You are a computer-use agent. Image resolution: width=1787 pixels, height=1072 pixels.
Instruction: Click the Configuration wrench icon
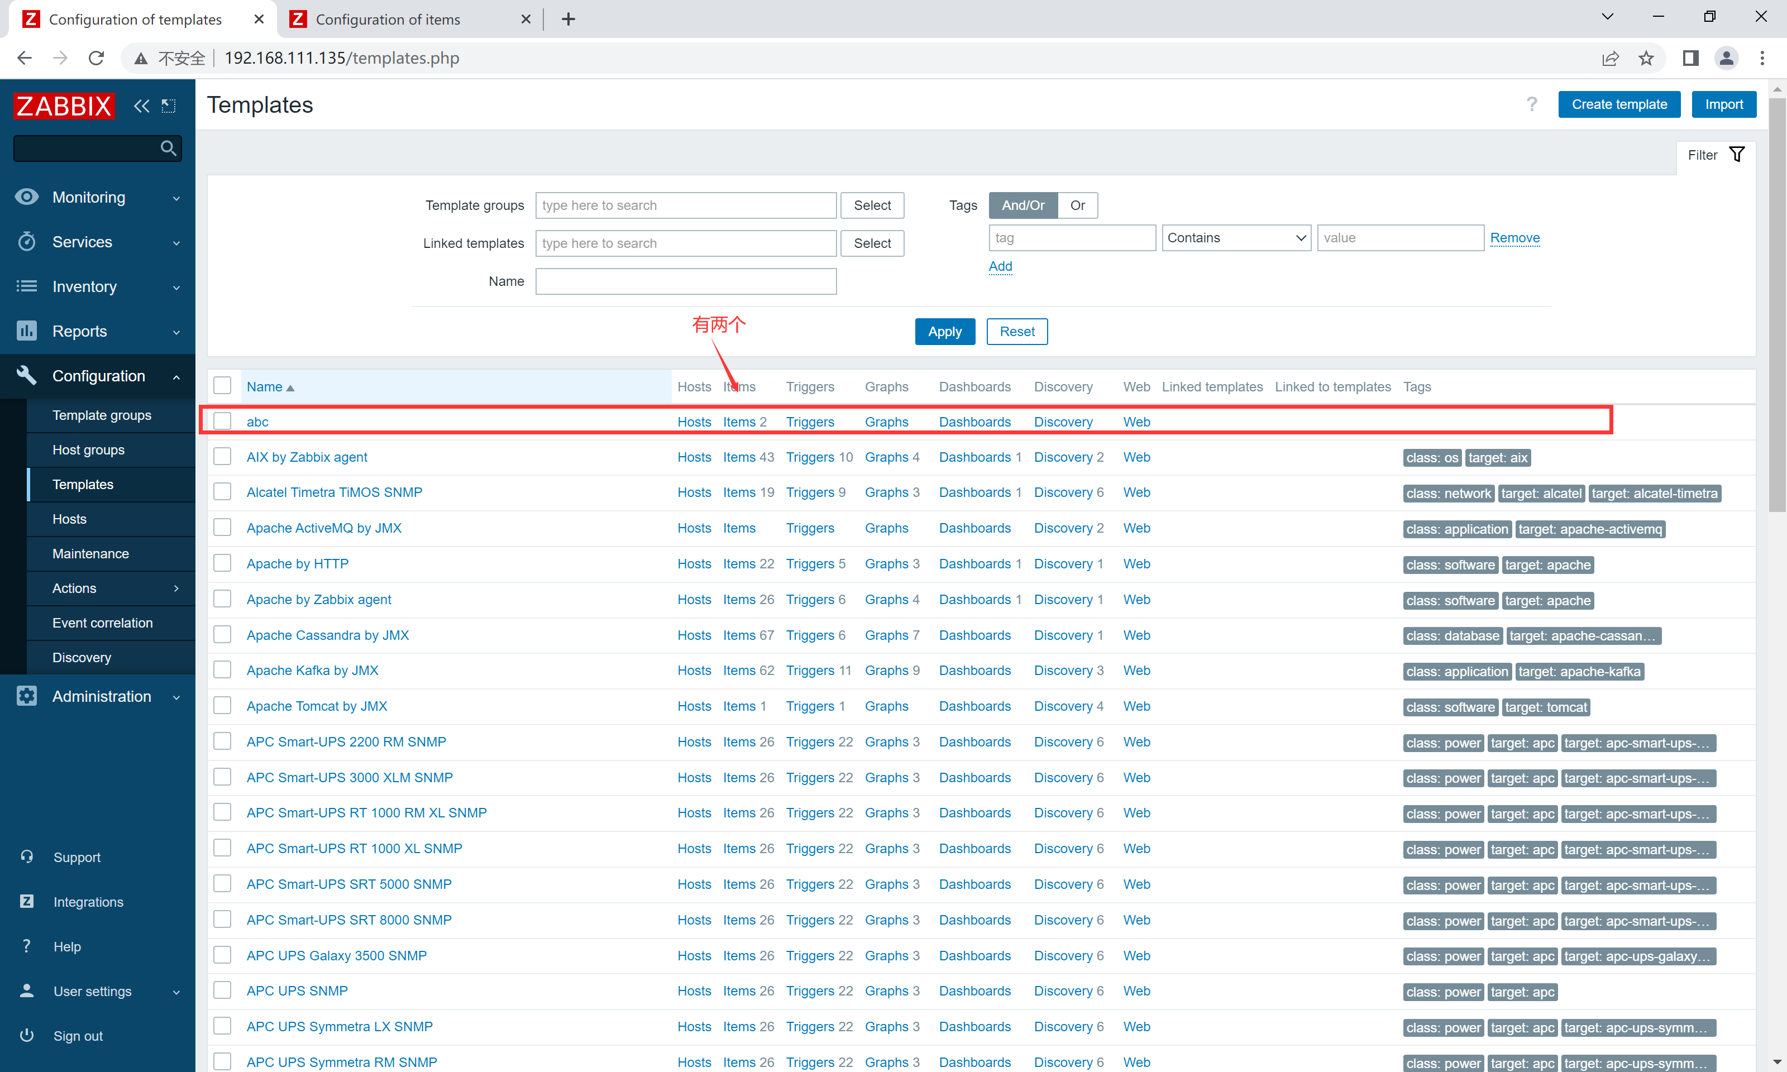pyautogui.click(x=27, y=375)
